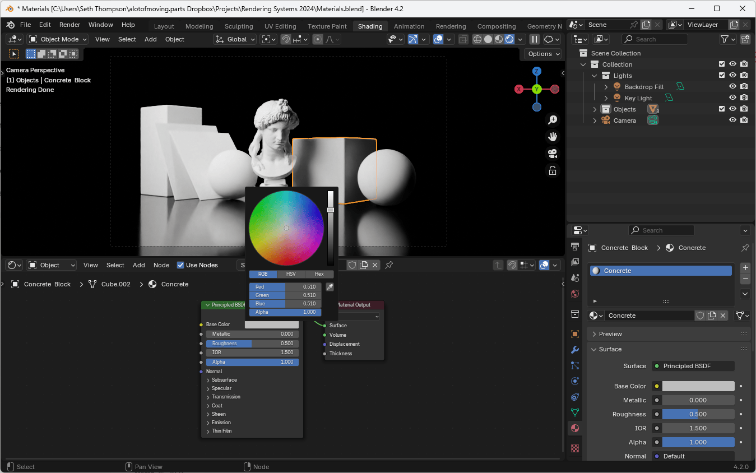Click new collection icon in outliner
The height and width of the screenshot is (473, 756).
pyautogui.click(x=745, y=39)
